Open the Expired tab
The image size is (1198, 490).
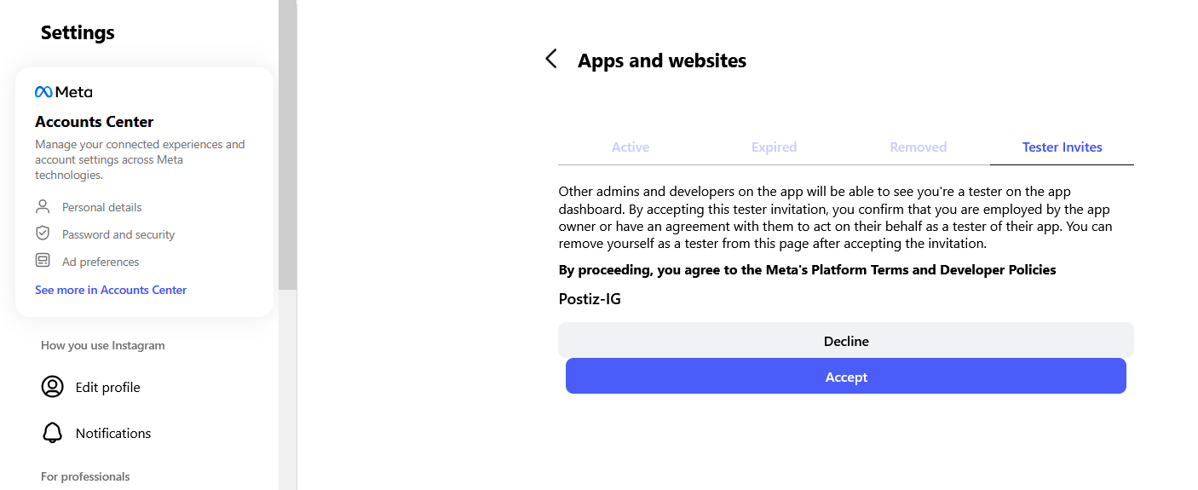click(x=774, y=147)
